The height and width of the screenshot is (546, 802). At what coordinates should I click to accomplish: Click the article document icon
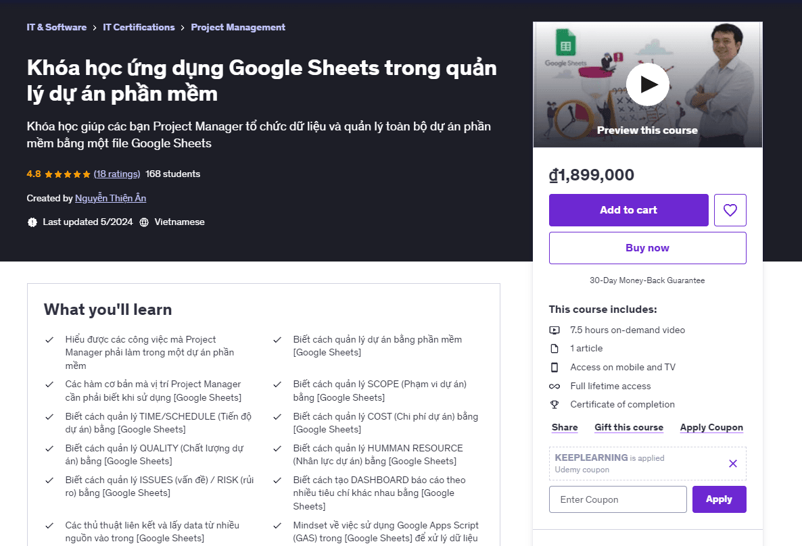[x=555, y=349]
